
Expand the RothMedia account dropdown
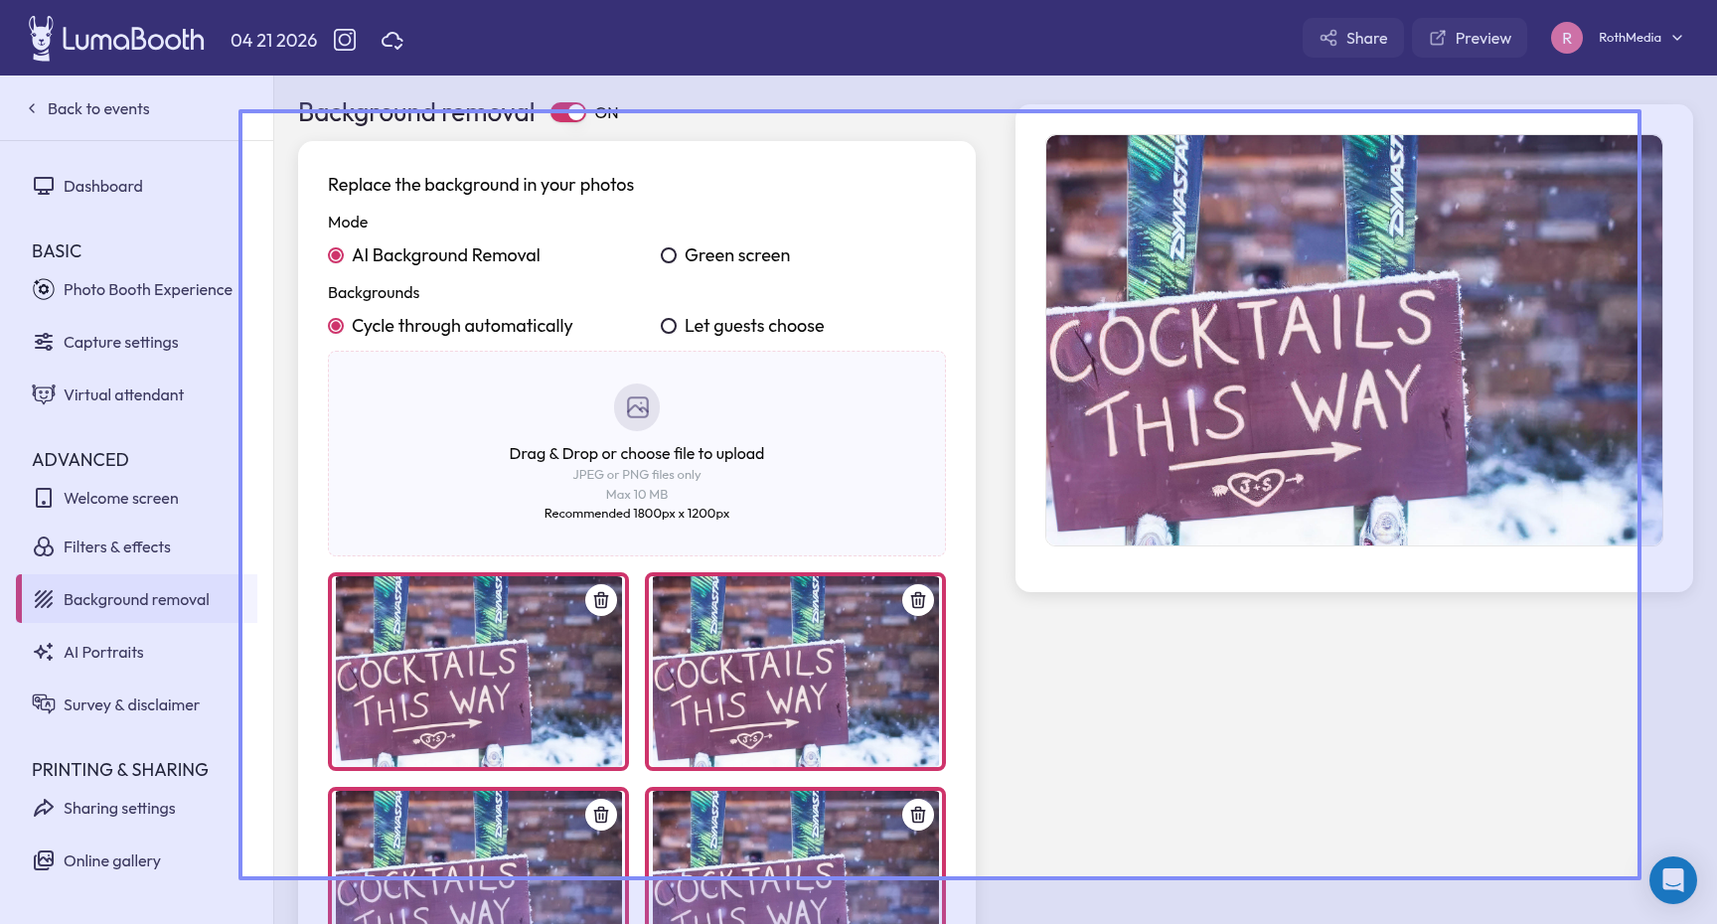point(1677,38)
